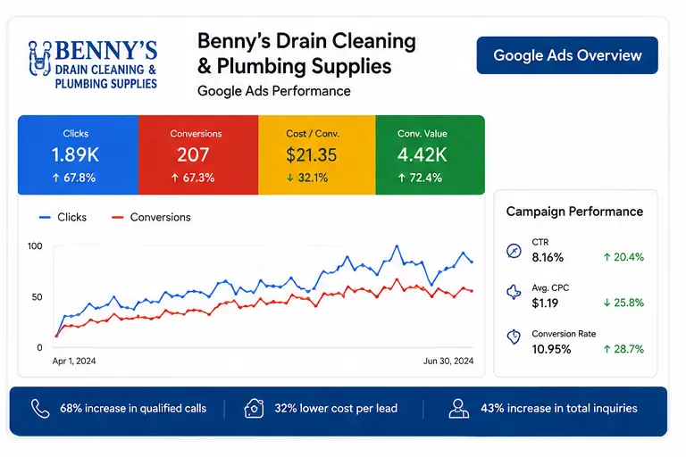Click the Google Ads Performance subtitle
Viewport: 686px width, 457px height.
point(274,91)
